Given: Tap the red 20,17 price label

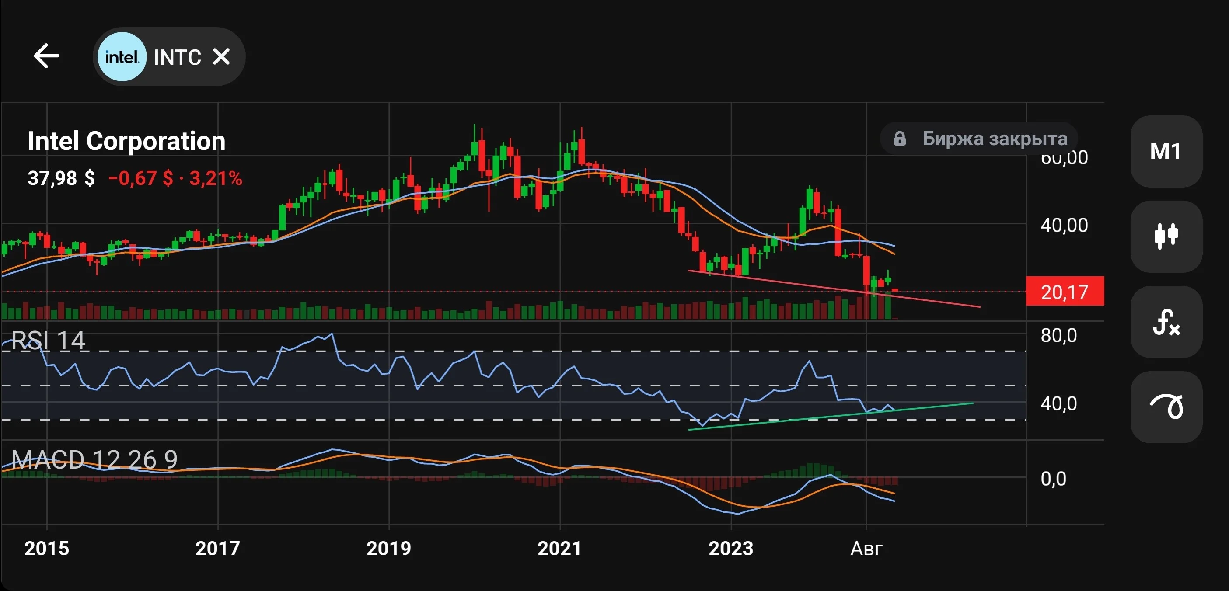Looking at the screenshot, I should click(1065, 292).
